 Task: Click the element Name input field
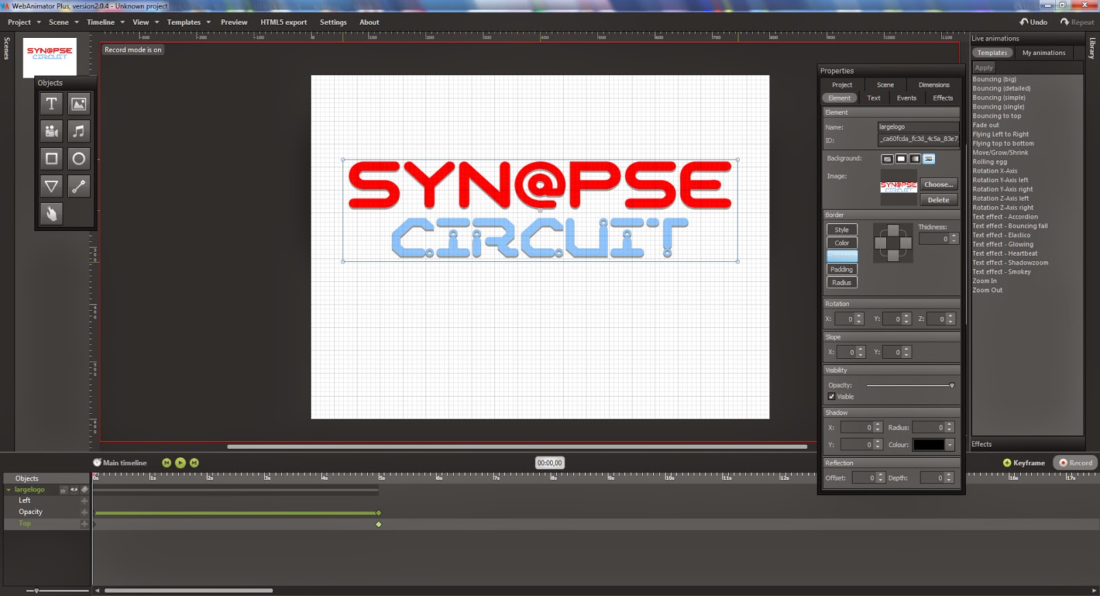[918, 126]
